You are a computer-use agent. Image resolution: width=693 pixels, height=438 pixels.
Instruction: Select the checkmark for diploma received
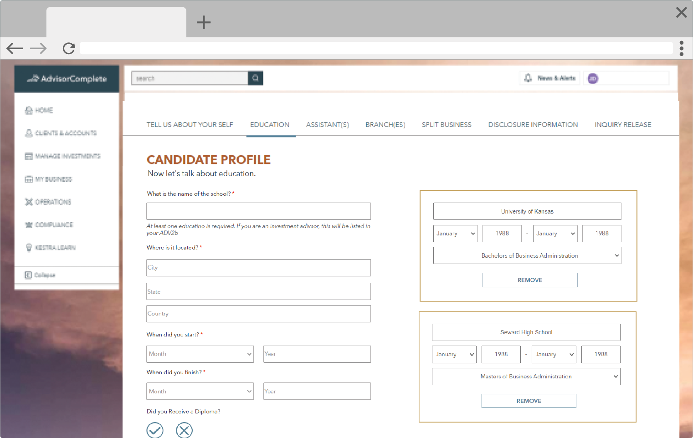pyautogui.click(x=155, y=430)
